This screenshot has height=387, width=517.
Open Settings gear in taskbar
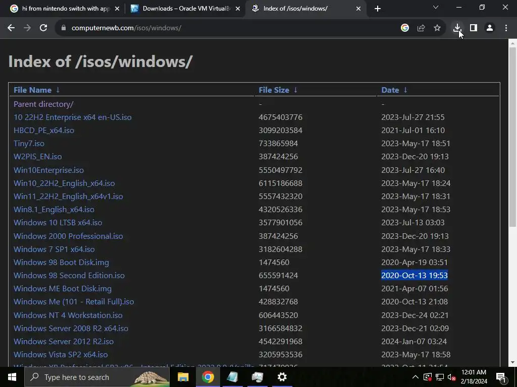pos(282,377)
